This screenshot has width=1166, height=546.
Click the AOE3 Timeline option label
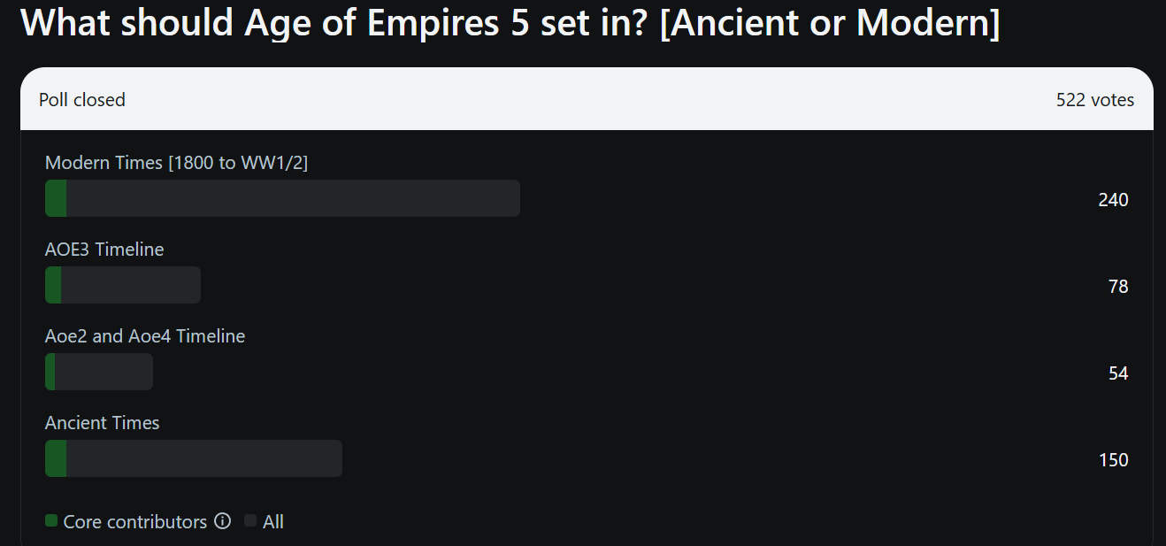tap(104, 250)
